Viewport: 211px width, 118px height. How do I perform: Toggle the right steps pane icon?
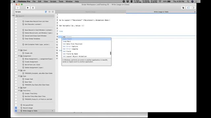[x=193, y=8]
